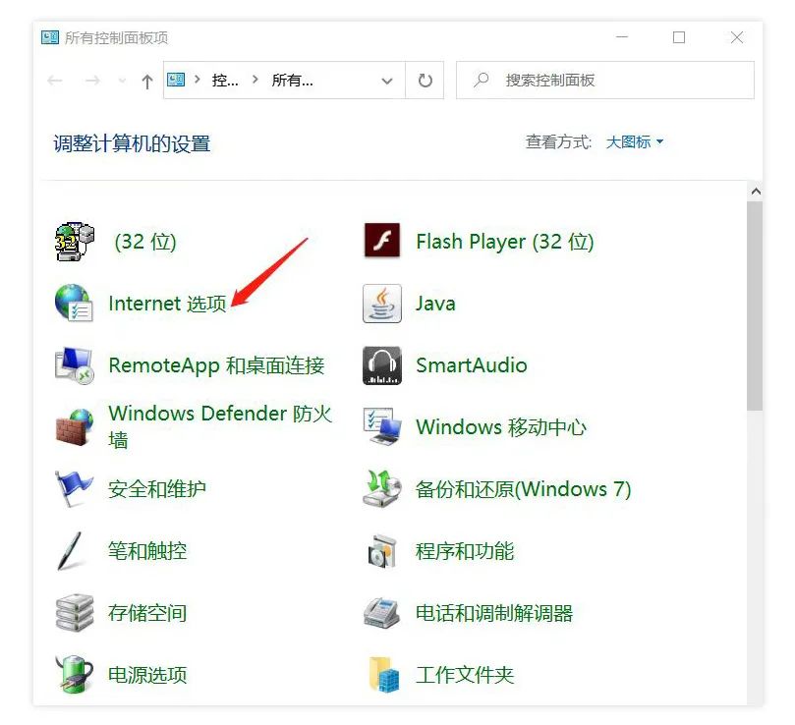This screenshot has width=795, height=725.
Task: Click the forward navigation arrow
Action: click(92, 81)
